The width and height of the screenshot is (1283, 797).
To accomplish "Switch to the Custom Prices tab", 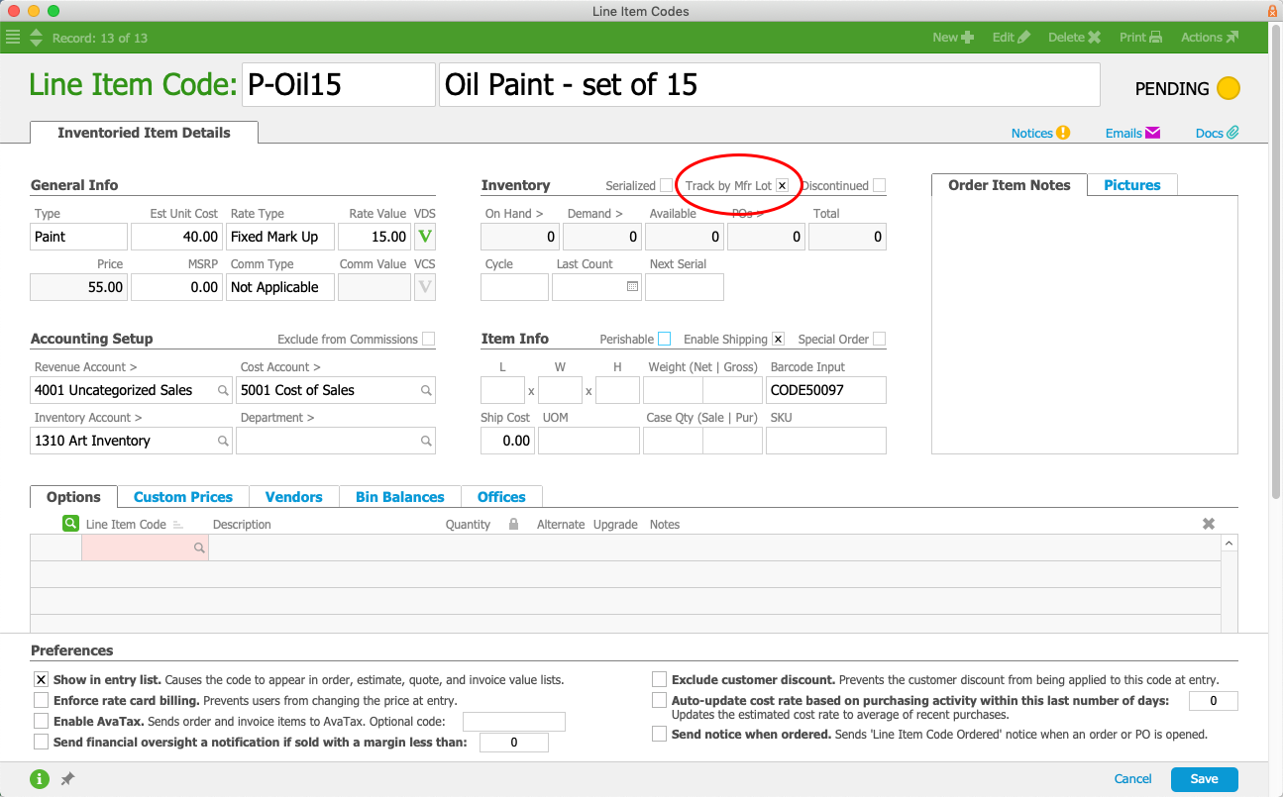I will (183, 497).
